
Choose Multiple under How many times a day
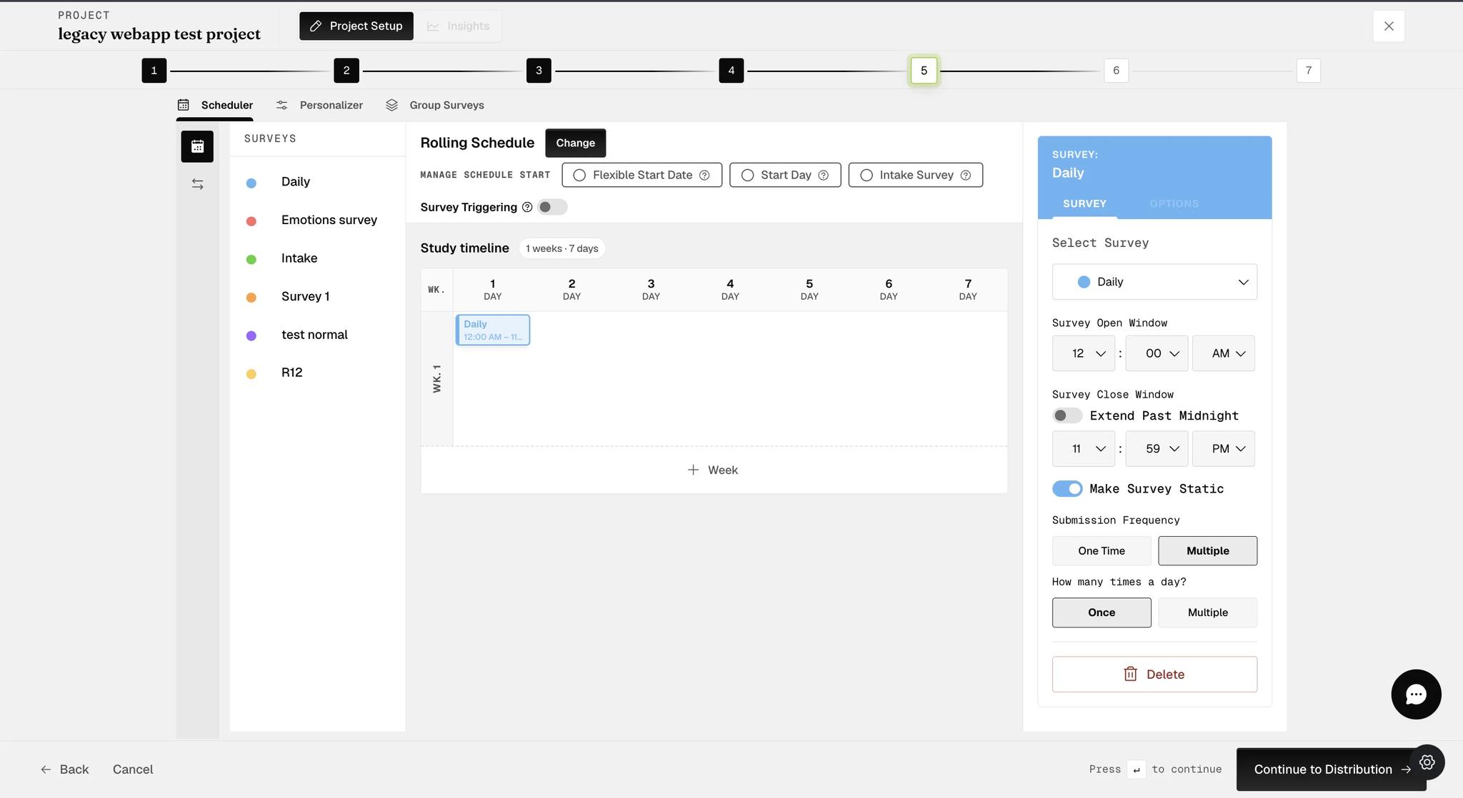coord(1207,612)
